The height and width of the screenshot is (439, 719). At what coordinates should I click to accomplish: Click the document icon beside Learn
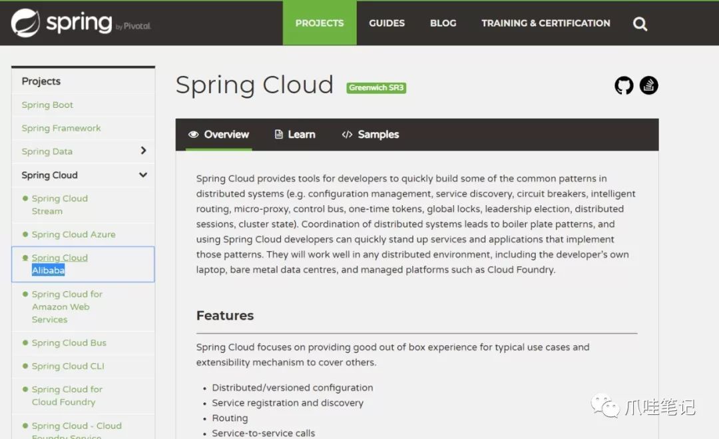click(x=278, y=135)
